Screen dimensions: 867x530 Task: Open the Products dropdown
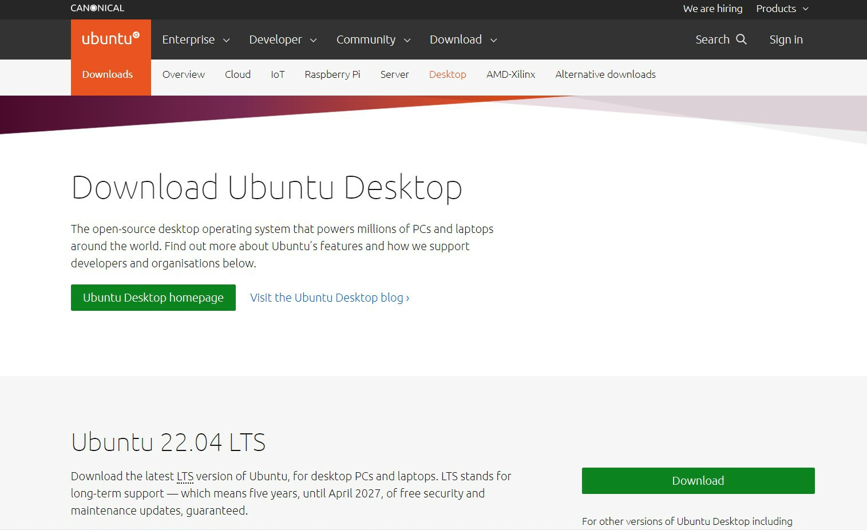[782, 9]
